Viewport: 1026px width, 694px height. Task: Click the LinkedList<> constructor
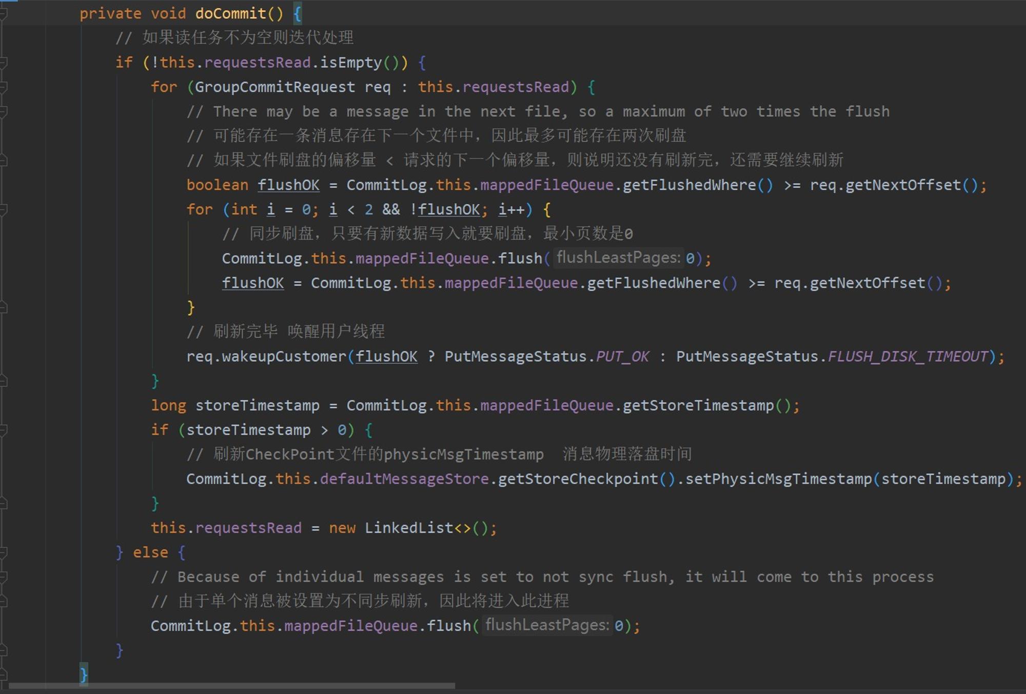[418, 528]
